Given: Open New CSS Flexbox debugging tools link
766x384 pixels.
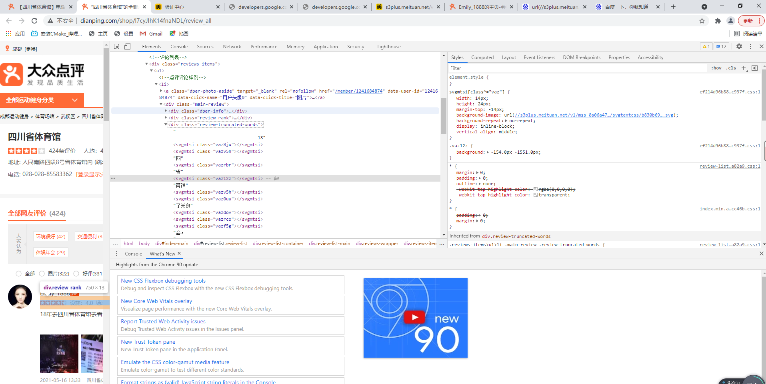Looking at the screenshot, I should 163,281.
